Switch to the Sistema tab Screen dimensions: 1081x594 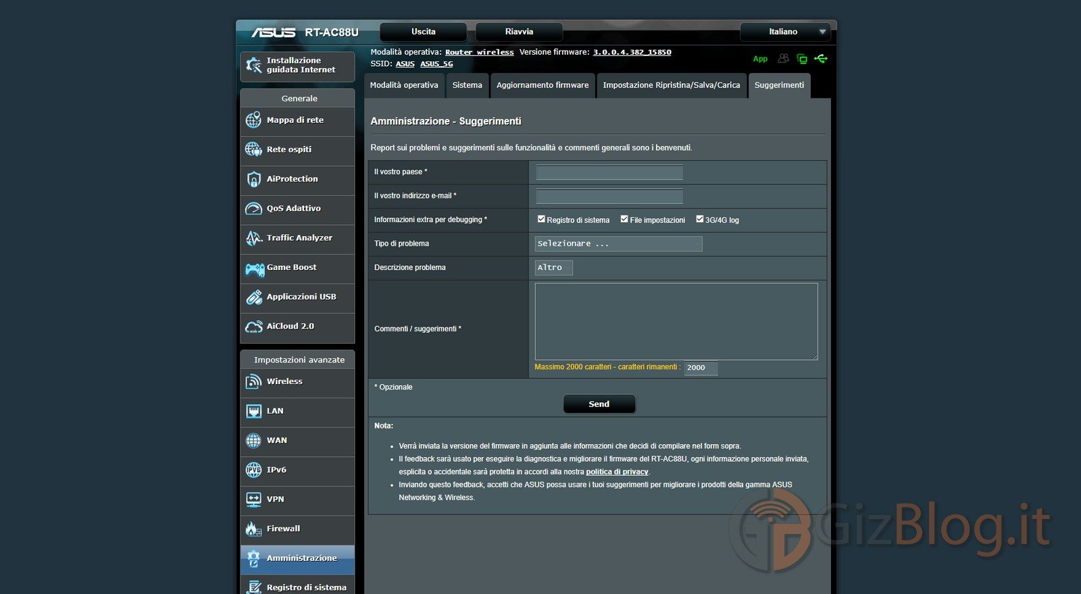coord(467,86)
